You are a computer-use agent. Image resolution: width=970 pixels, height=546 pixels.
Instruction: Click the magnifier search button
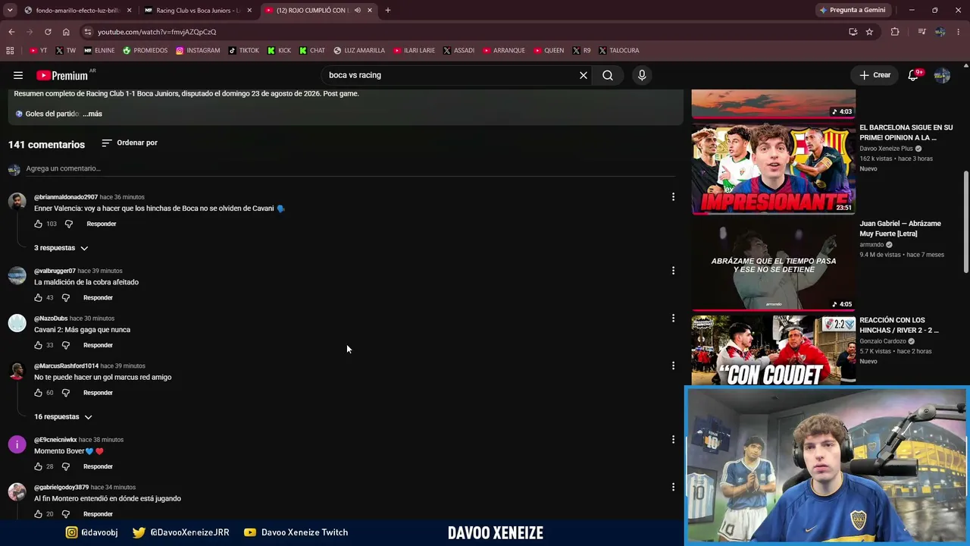[608, 75]
